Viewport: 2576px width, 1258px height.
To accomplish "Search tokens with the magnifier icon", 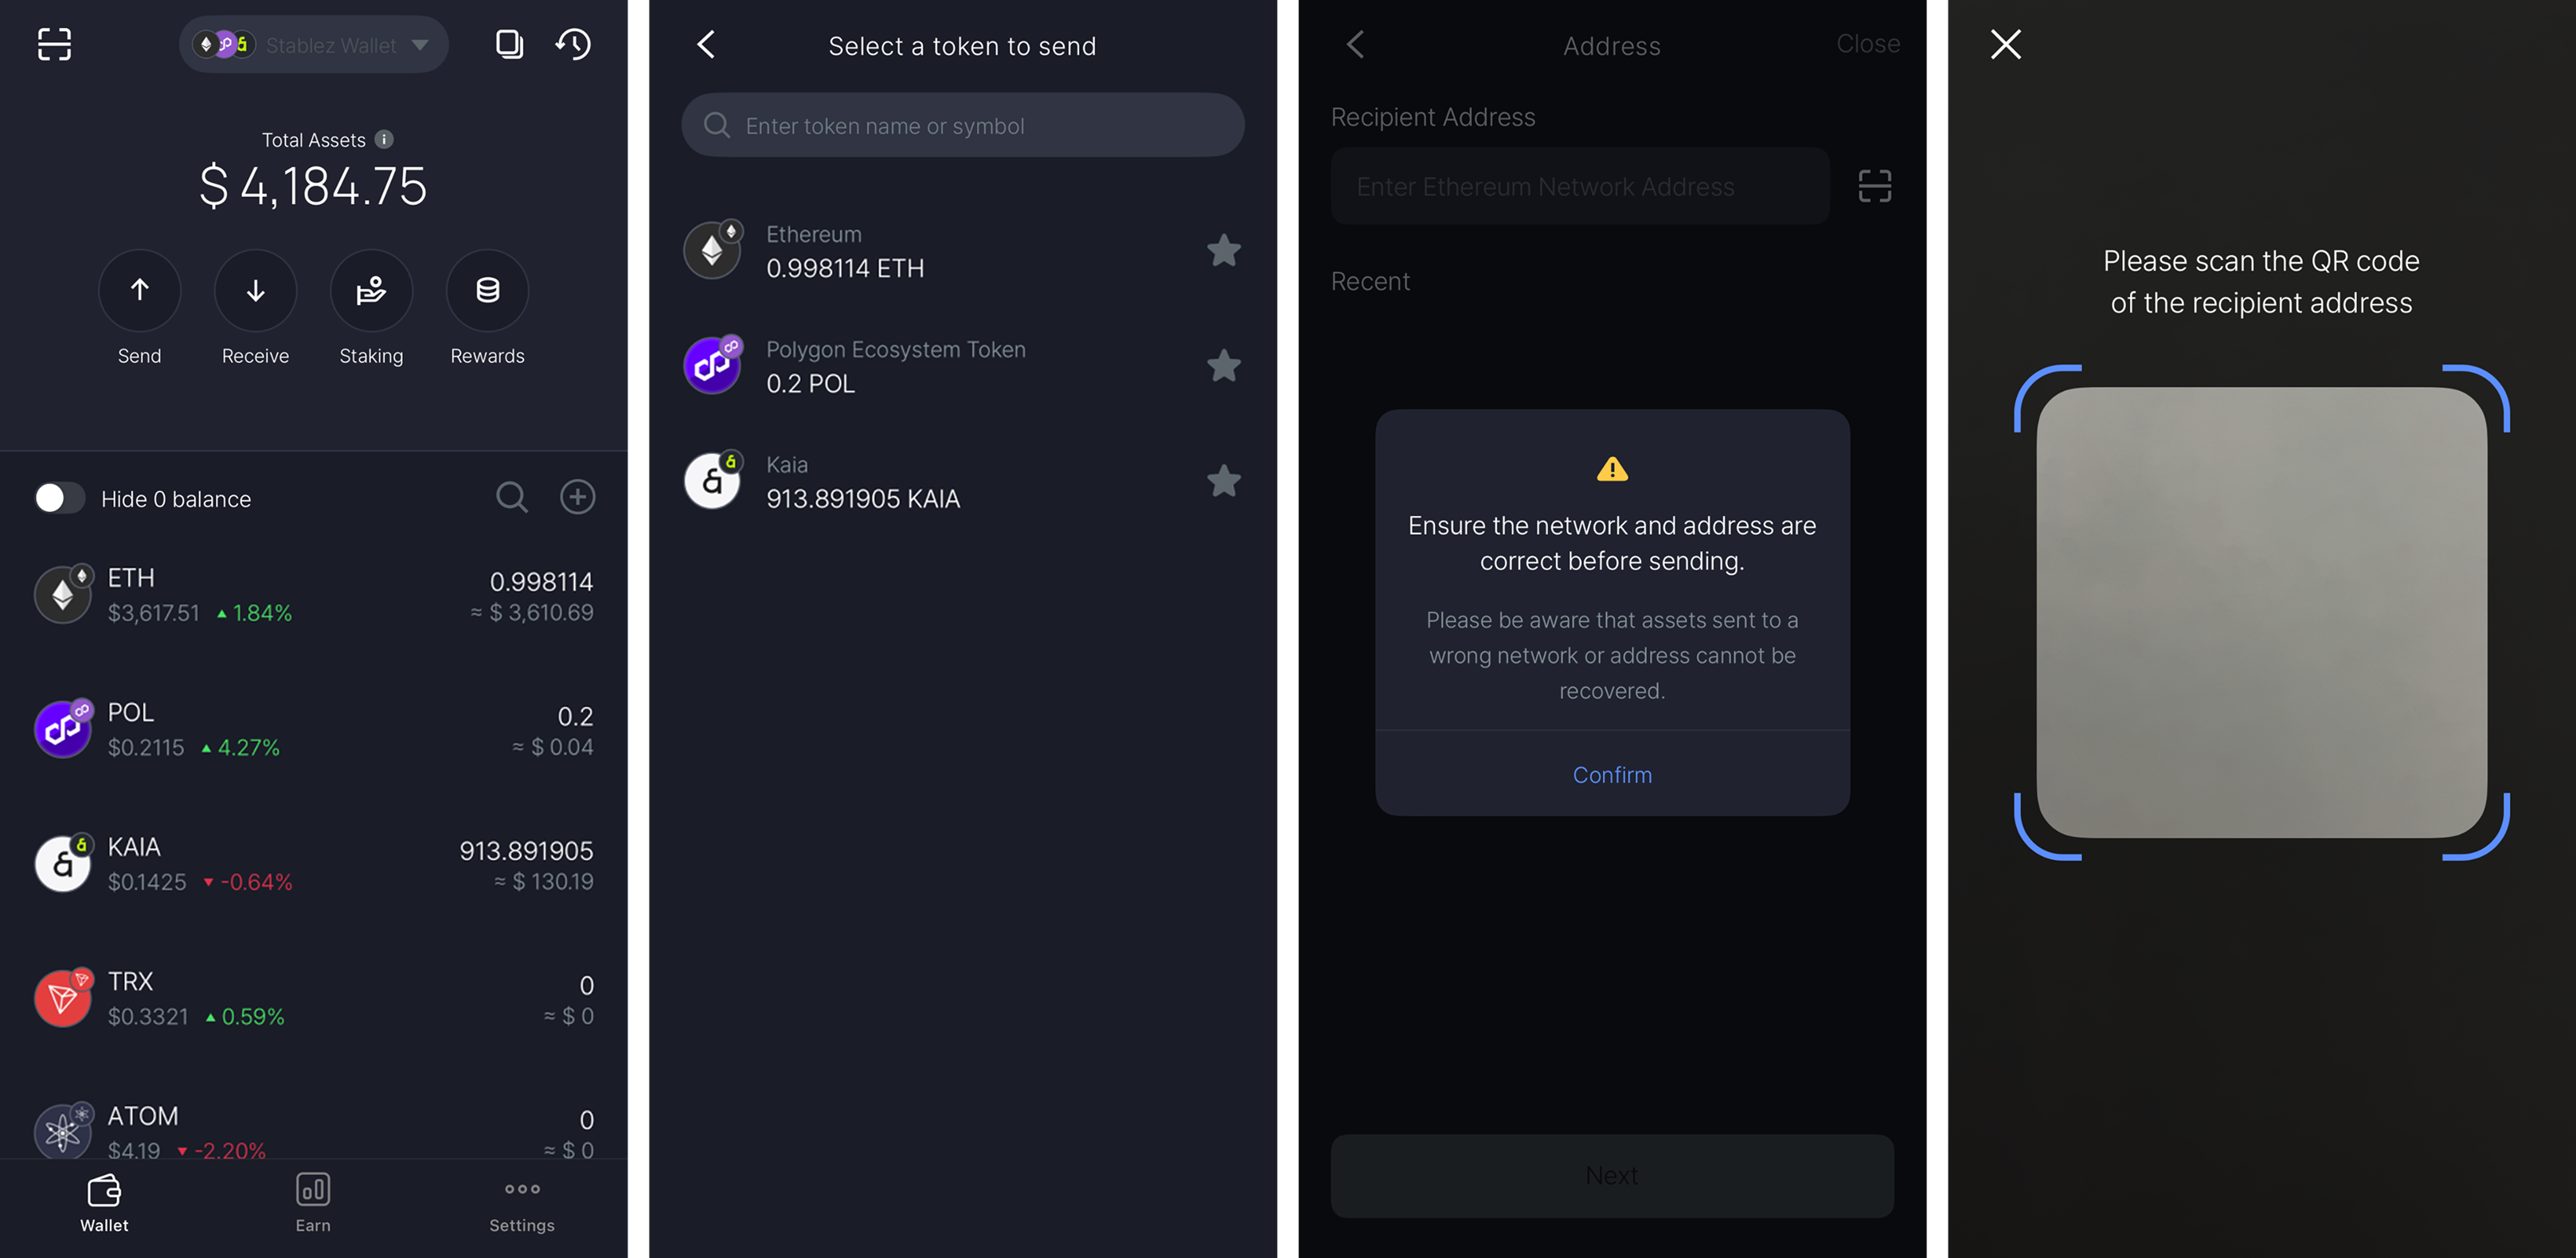I will tap(512, 497).
